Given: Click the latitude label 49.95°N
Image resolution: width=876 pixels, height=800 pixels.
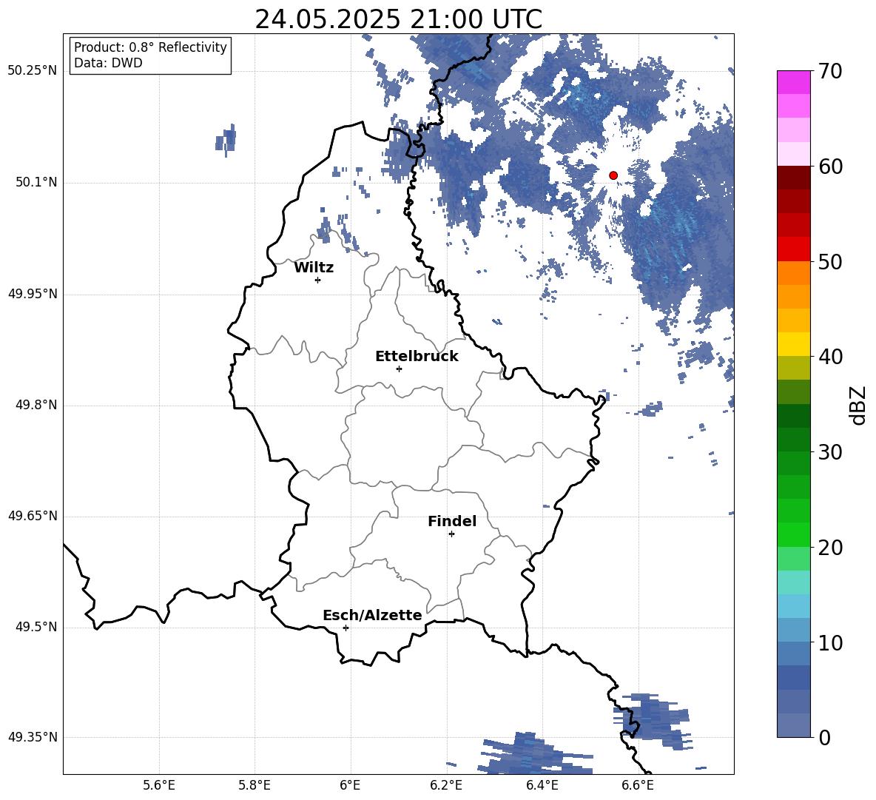Looking at the screenshot, I should click(x=33, y=294).
